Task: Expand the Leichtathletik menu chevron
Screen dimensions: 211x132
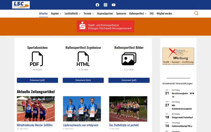Action: pos(79,14)
